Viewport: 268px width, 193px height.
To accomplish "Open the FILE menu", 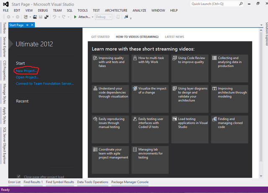I will click(x=5, y=10).
